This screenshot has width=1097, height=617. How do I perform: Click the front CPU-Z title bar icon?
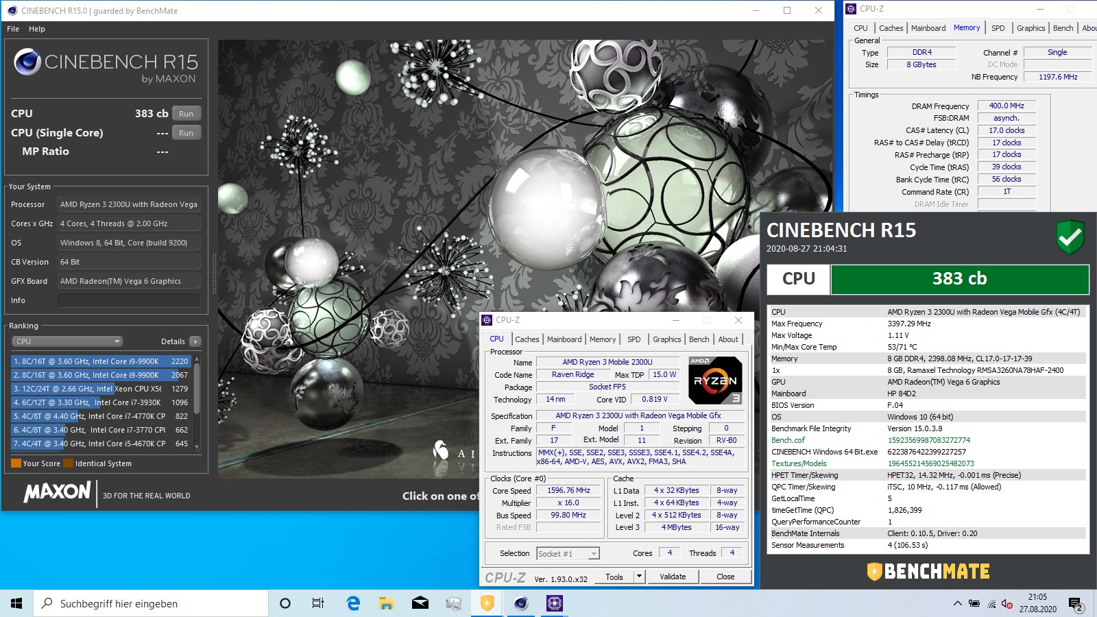(487, 320)
